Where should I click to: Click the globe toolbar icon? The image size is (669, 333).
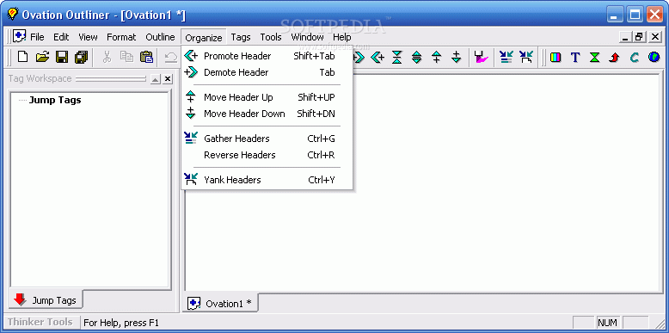pyautogui.click(x=654, y=57)
